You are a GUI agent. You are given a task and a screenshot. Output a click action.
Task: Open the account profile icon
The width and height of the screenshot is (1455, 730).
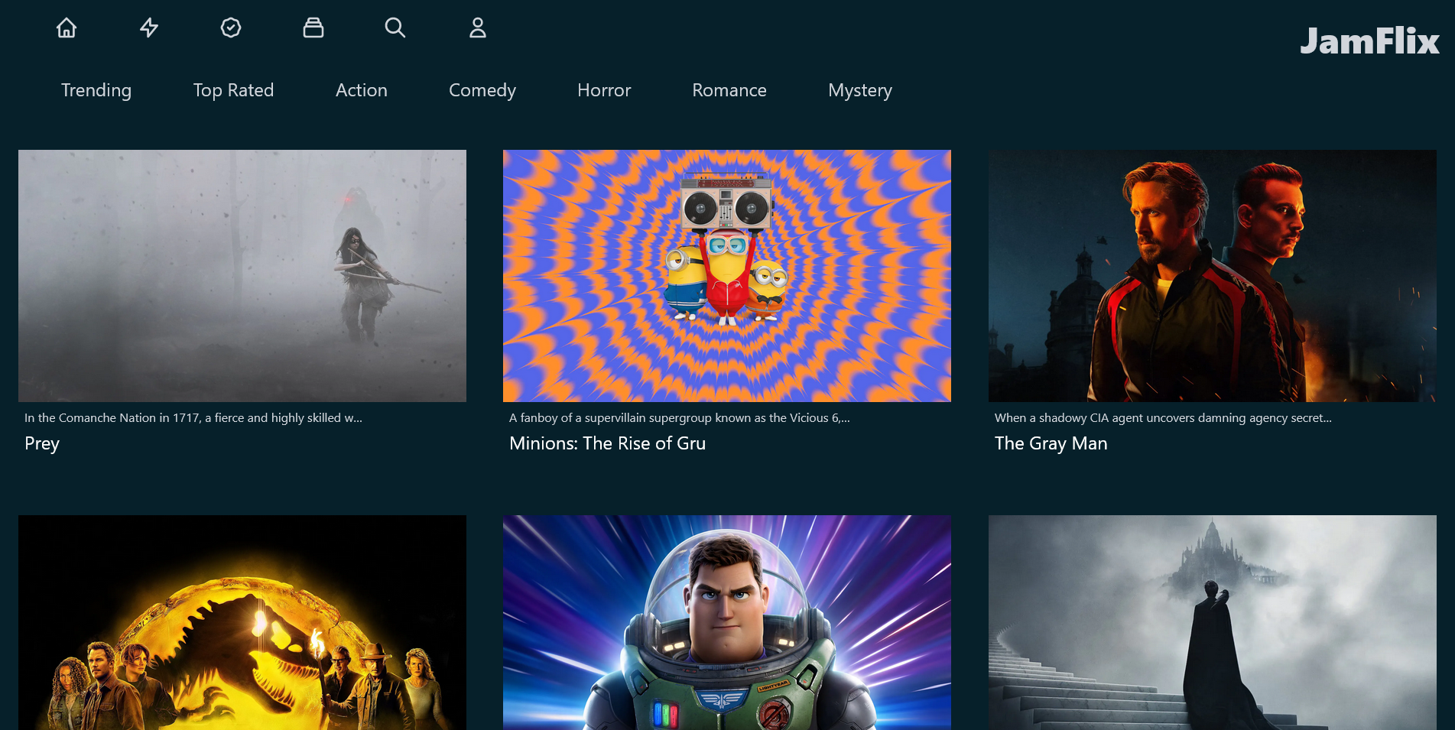[x=478, y=28]
